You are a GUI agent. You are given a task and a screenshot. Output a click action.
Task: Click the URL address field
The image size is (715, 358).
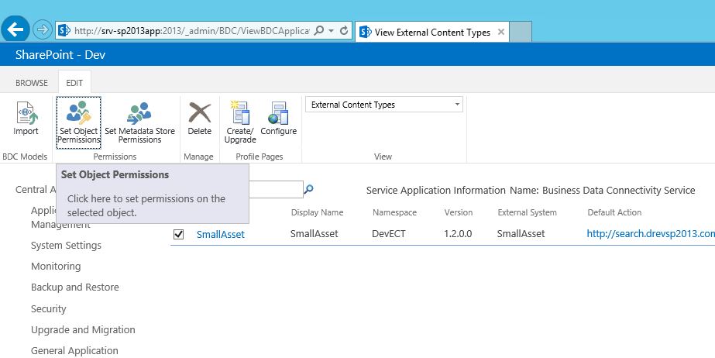tap(191, 30)
